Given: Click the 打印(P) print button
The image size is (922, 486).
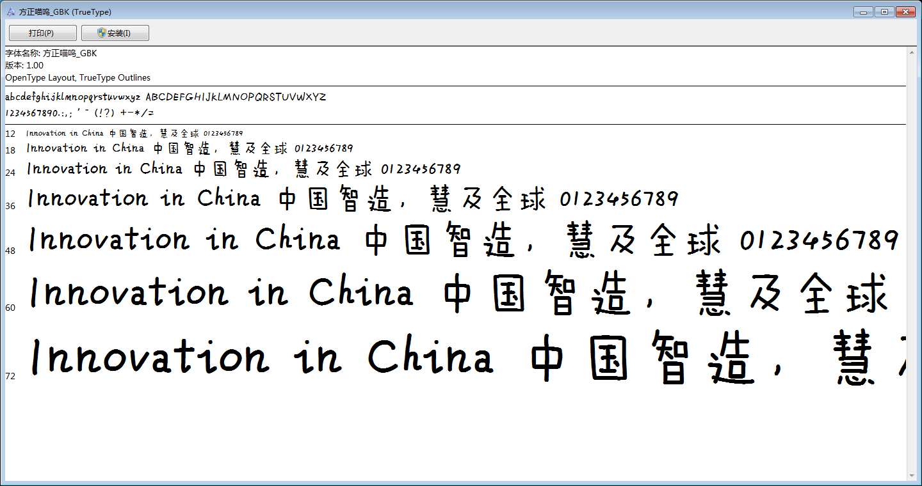Looking at the screenshot, I should (x=42, y=33).
